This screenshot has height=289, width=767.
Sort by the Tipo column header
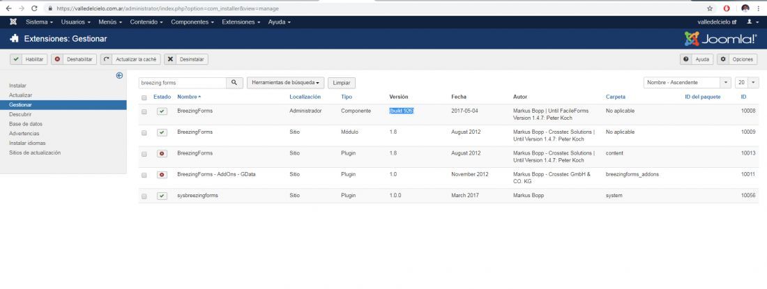(347, 97)
